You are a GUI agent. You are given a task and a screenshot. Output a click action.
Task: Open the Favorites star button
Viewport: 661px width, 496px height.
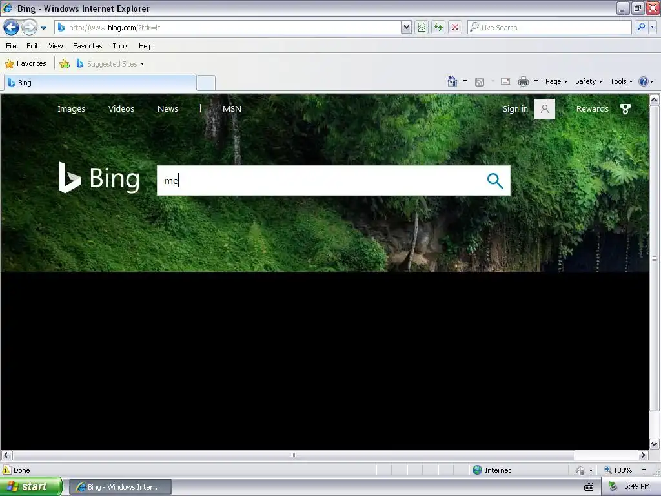[25, 64]
